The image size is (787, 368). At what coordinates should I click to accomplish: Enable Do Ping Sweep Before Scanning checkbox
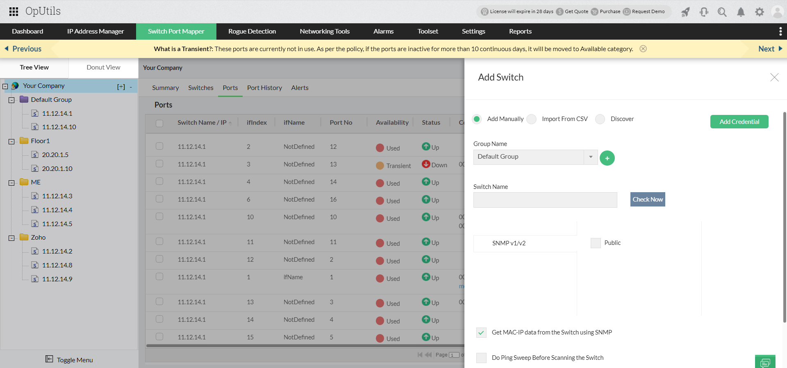pos(481,358)
